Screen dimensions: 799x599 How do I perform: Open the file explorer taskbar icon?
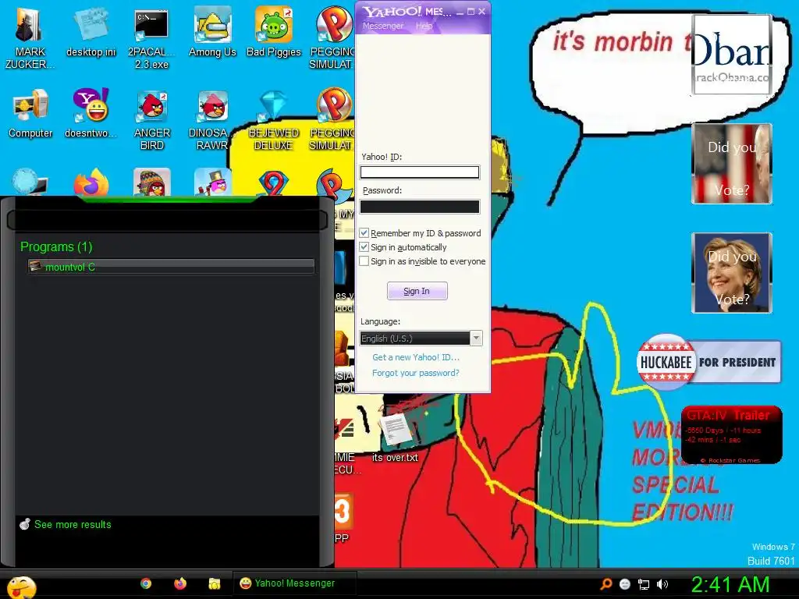click(x=214, y=583)
